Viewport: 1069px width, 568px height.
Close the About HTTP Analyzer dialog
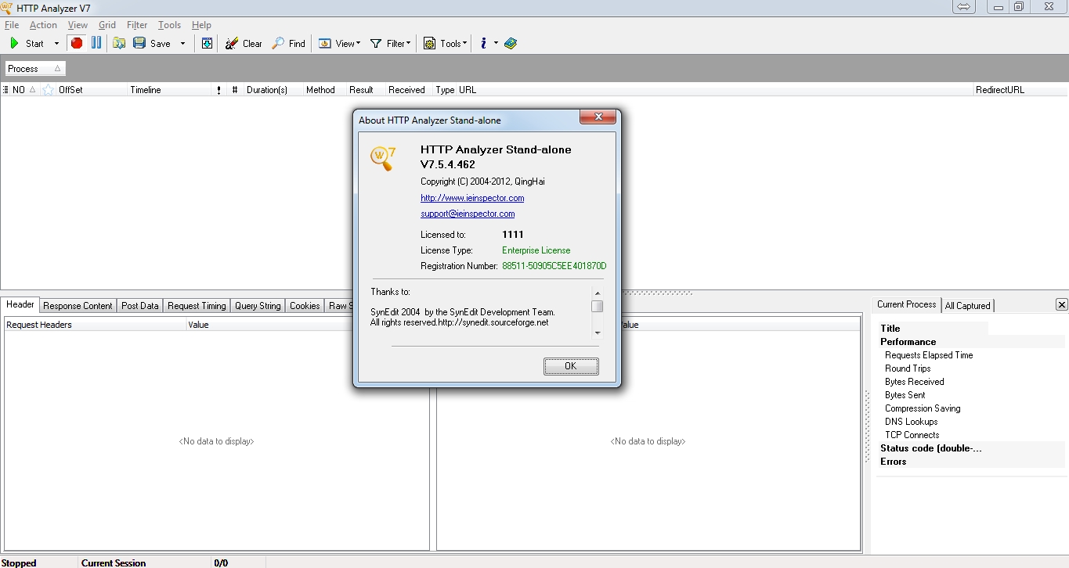(x=598, y=117)
